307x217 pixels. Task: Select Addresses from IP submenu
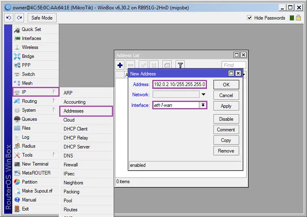click(x=86, y=111)
